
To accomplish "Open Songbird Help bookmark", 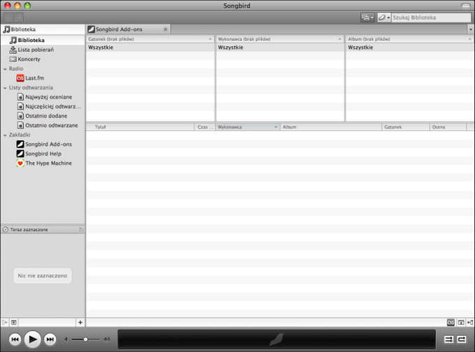I will [43, 154].
